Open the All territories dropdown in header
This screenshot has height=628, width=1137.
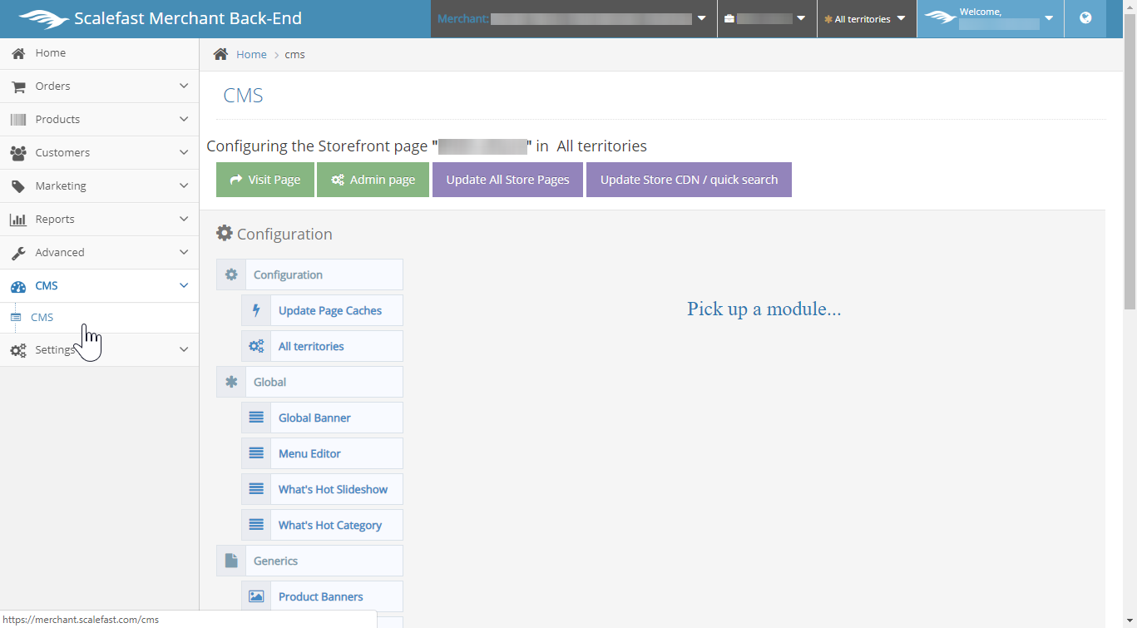click(x=866, y=18)
